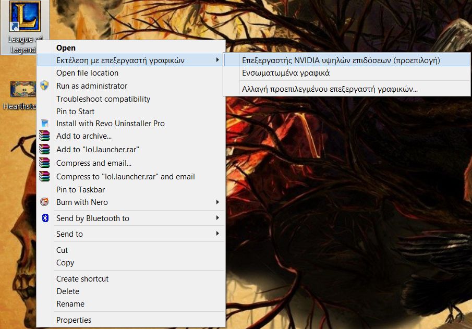Choose Cut from the context menu
Image resolution: width=472 pixels, height=329 pixels.
(x=131, y=250)
